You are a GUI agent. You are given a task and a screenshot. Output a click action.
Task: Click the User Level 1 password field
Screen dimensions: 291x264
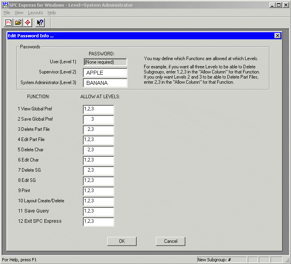[105, 62]
